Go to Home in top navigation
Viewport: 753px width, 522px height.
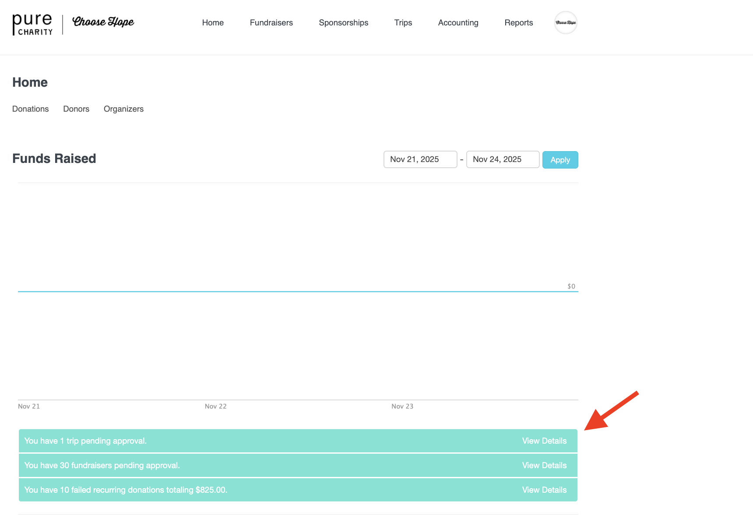pos(213,23)
